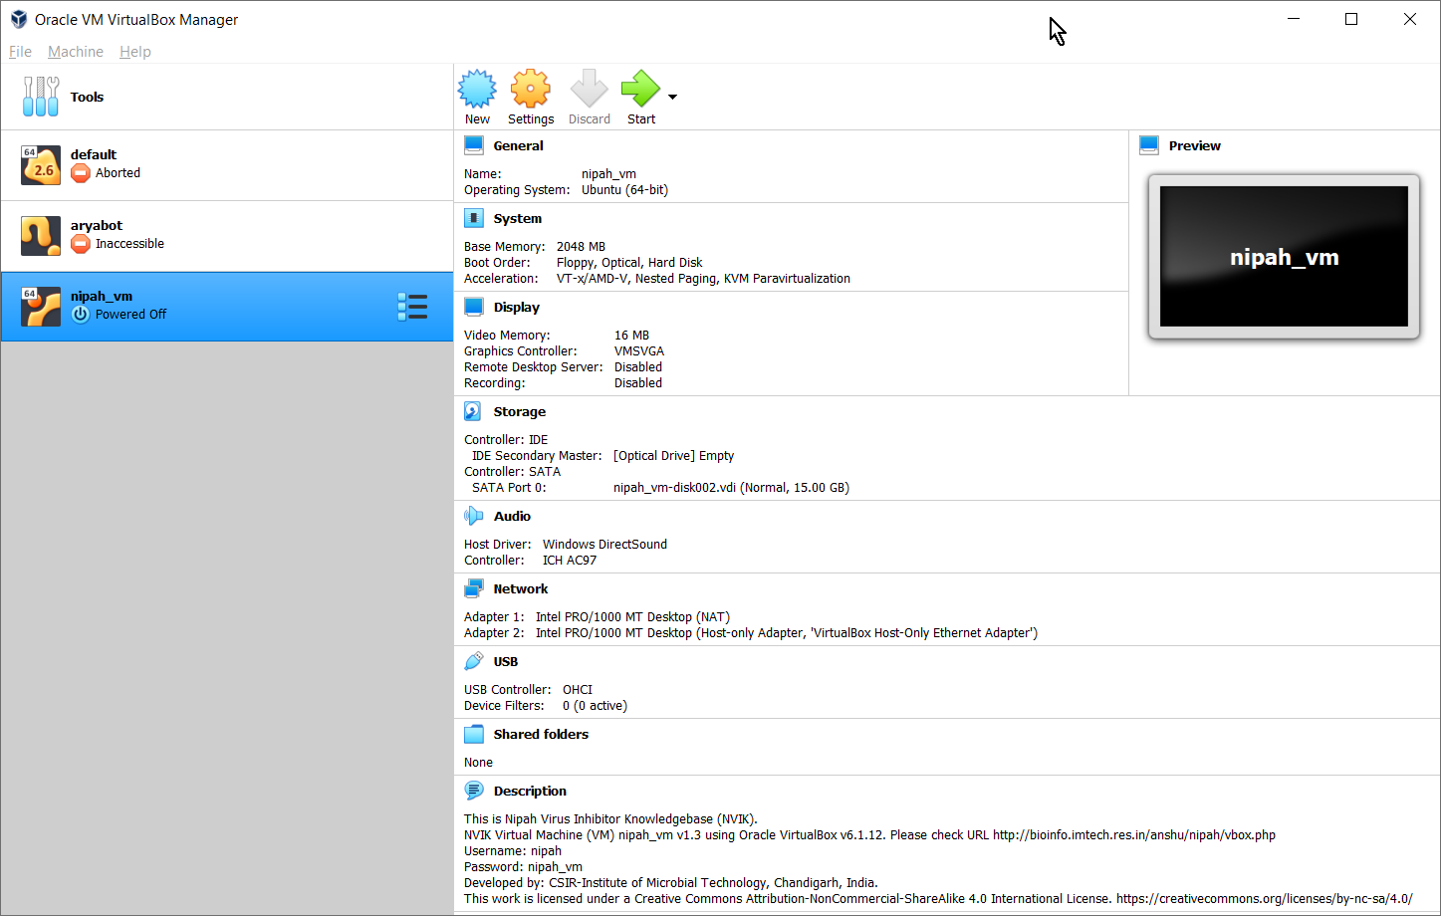Click the USB section plug icon
The width and height of the screenshot is (1441, 916).
tap(473, 661)
